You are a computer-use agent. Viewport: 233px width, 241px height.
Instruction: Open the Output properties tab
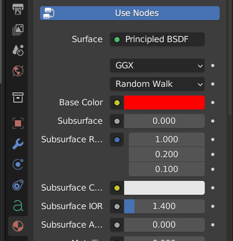pos(18,9)
